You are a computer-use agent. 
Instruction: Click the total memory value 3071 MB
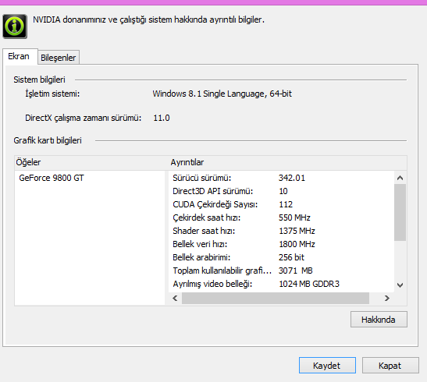[296, 271]
